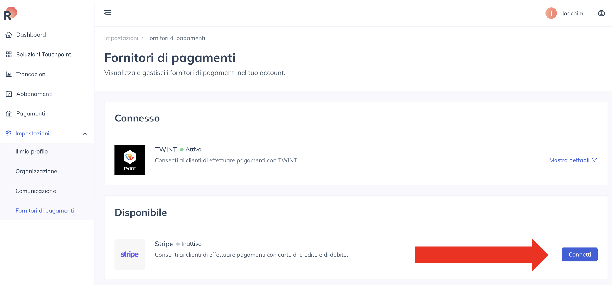Viewport: 612px width, 285px height.
Task: Click the TWINT logo thumbnail
Action: 130,160
